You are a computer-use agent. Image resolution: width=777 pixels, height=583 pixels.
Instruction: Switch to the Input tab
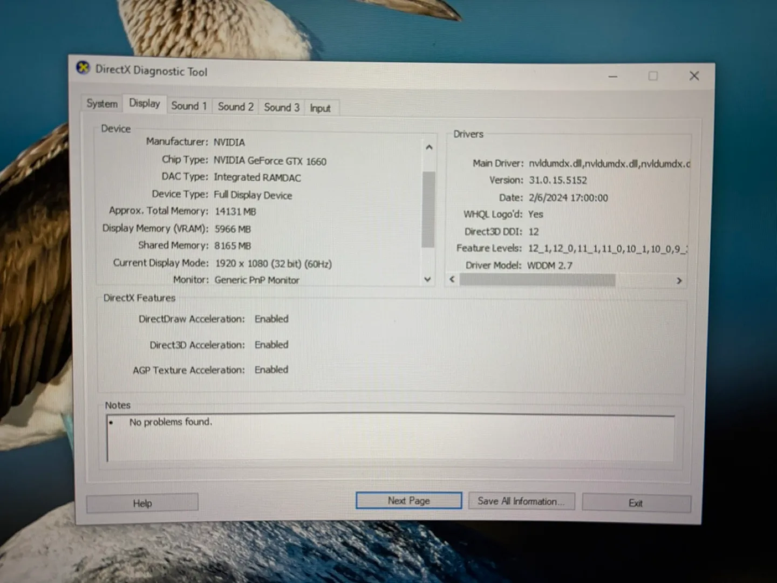click(x=321, y=108)
